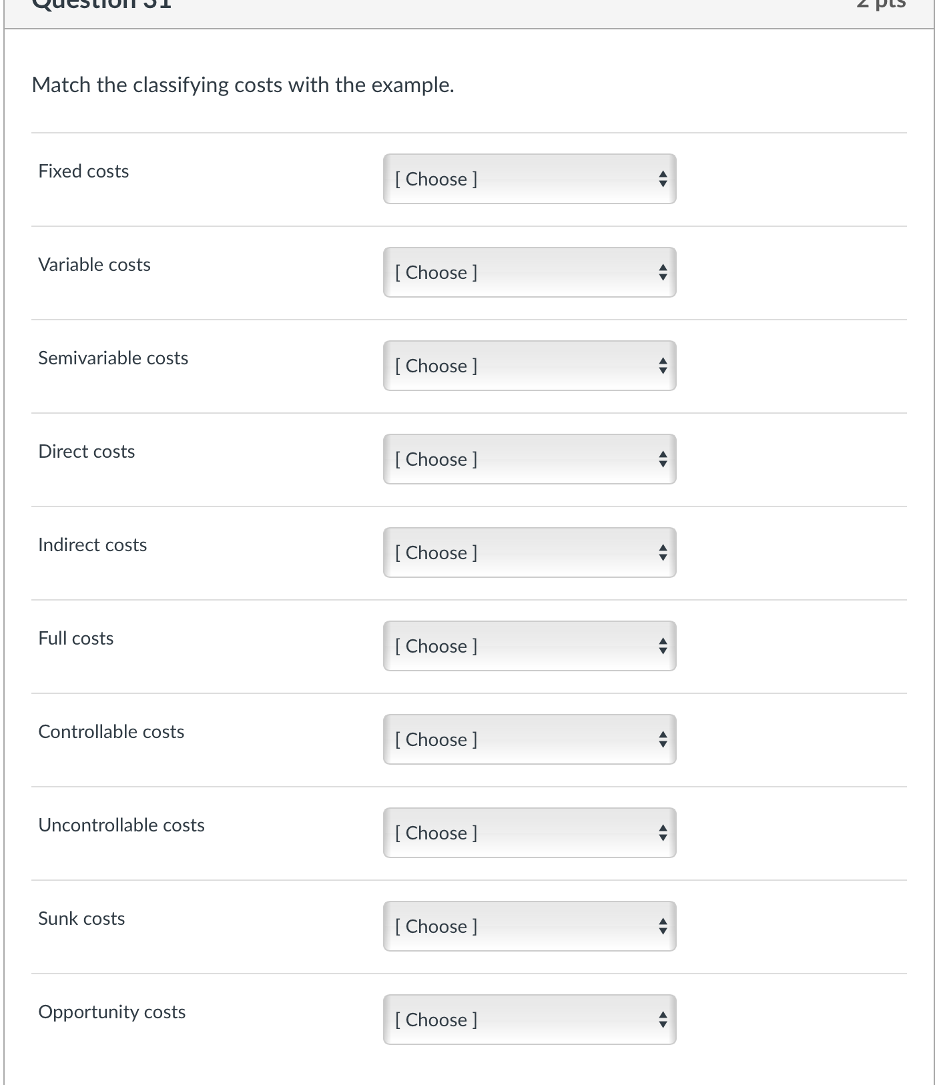The image size is (937, 1085).
Task: Open the Fixed costs dropdown
Action: point(529,179)
